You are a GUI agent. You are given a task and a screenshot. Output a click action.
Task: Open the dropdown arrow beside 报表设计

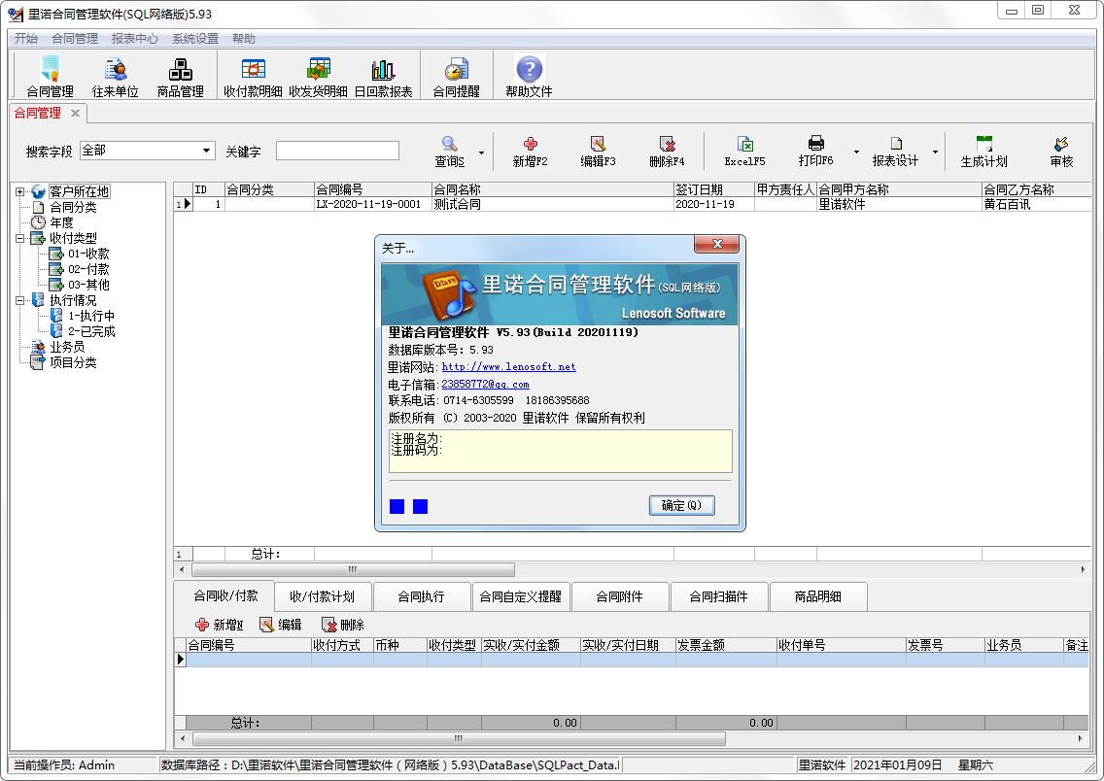pos(935,152)
